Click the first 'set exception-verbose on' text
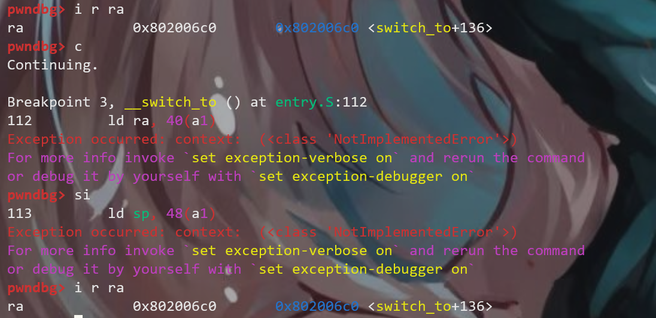The height and width of the screenshot is (318, 656). [x=291, y=158]
